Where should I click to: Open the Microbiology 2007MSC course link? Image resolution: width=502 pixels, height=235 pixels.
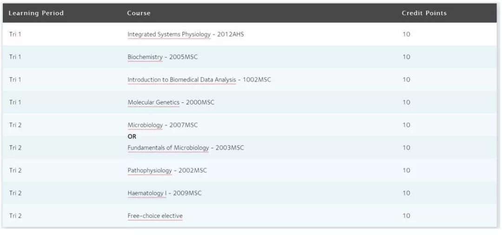coord(145,125)
